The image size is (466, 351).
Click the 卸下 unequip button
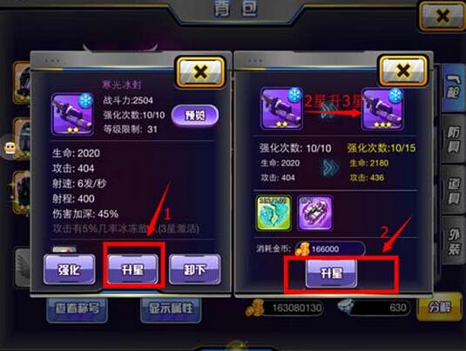(x=194, y=269)
